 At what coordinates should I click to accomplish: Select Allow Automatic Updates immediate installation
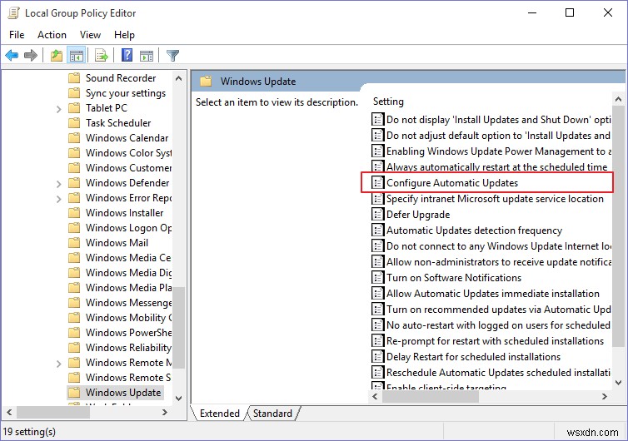[492, 294]
